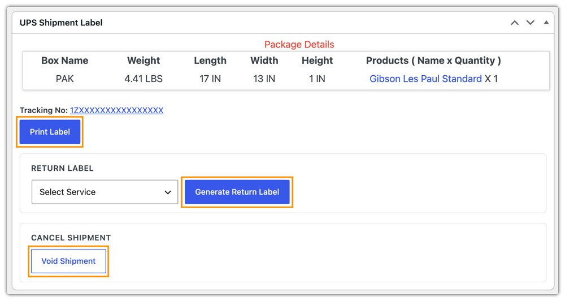The image size is (565, 301).
Task: Click the Package Details heading
Action: 299,44
